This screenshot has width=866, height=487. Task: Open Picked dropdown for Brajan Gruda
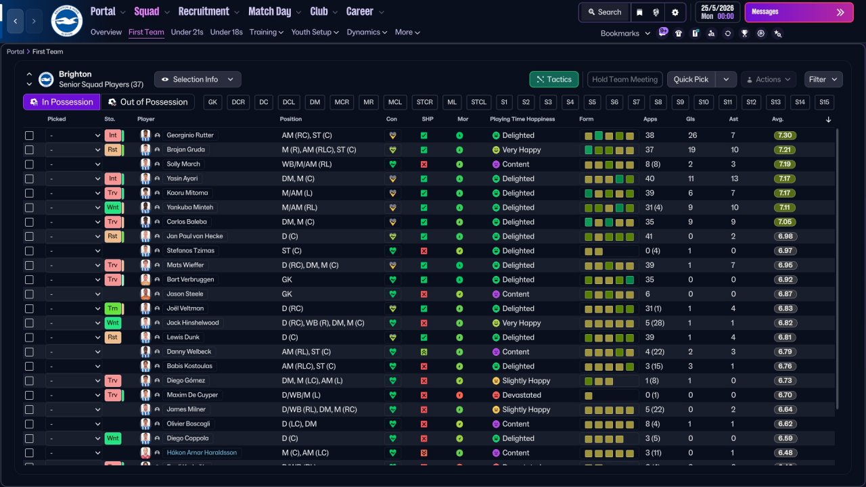coord(74,149)
